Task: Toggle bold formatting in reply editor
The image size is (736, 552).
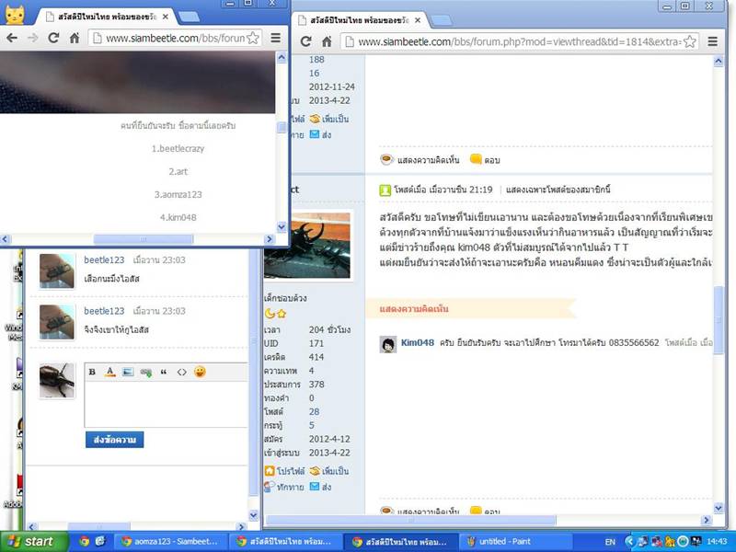Action: (93, 372)
